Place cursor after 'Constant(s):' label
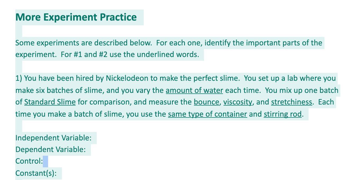 59,173
